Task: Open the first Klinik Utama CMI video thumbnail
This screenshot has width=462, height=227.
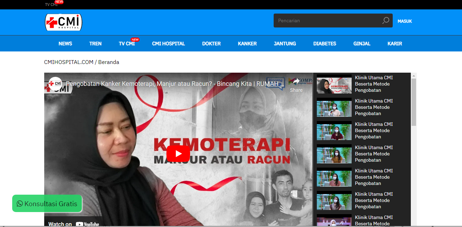Action: coord(334,84)
